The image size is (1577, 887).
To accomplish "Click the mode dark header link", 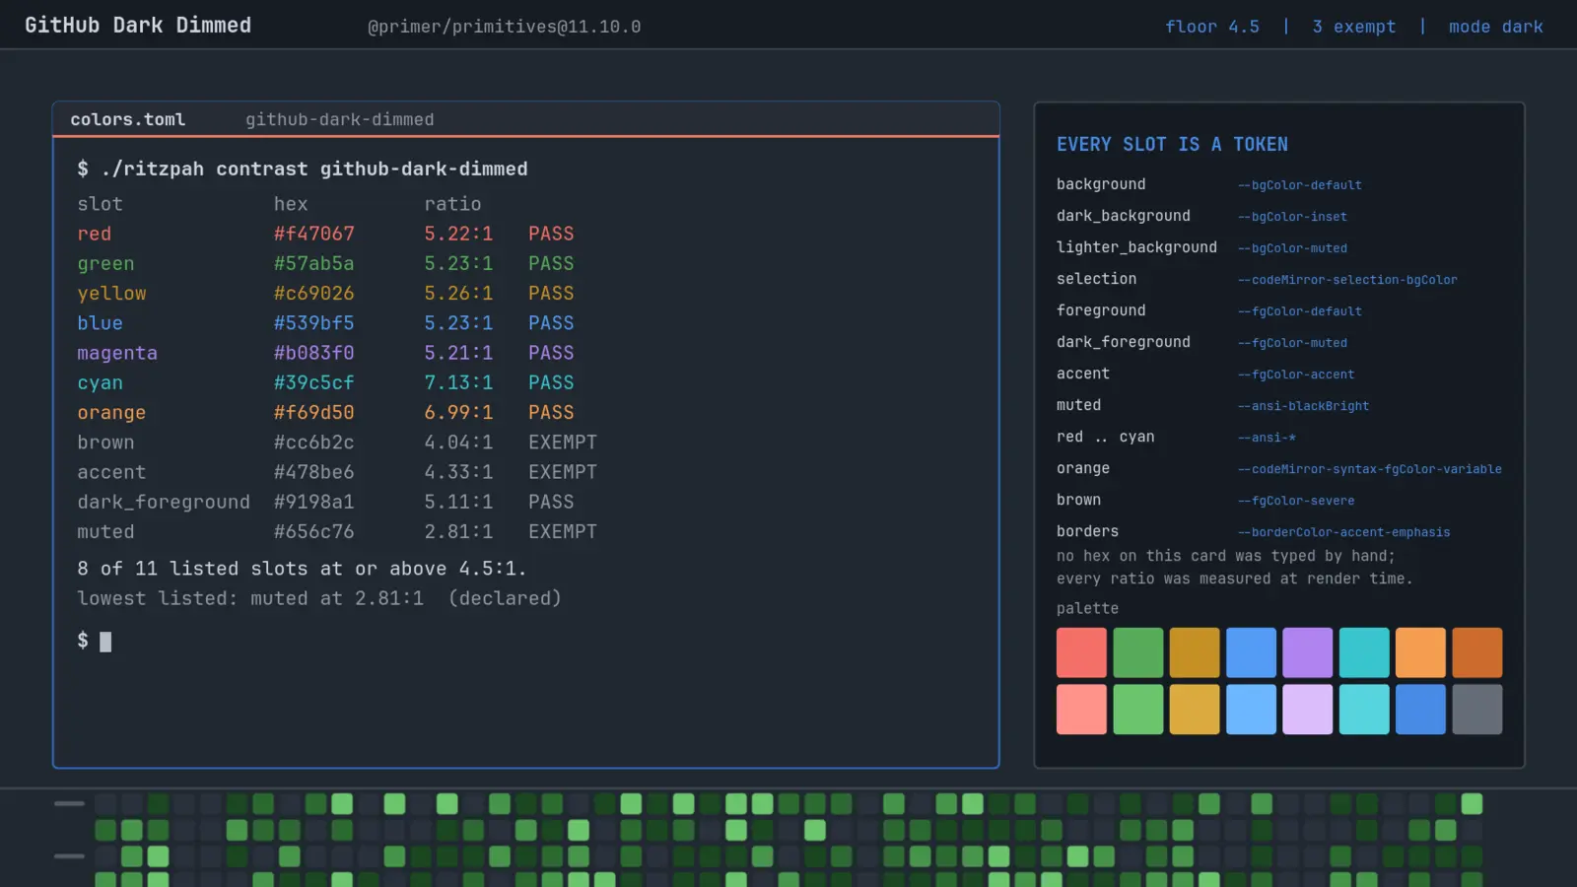I will (1496, 27).
